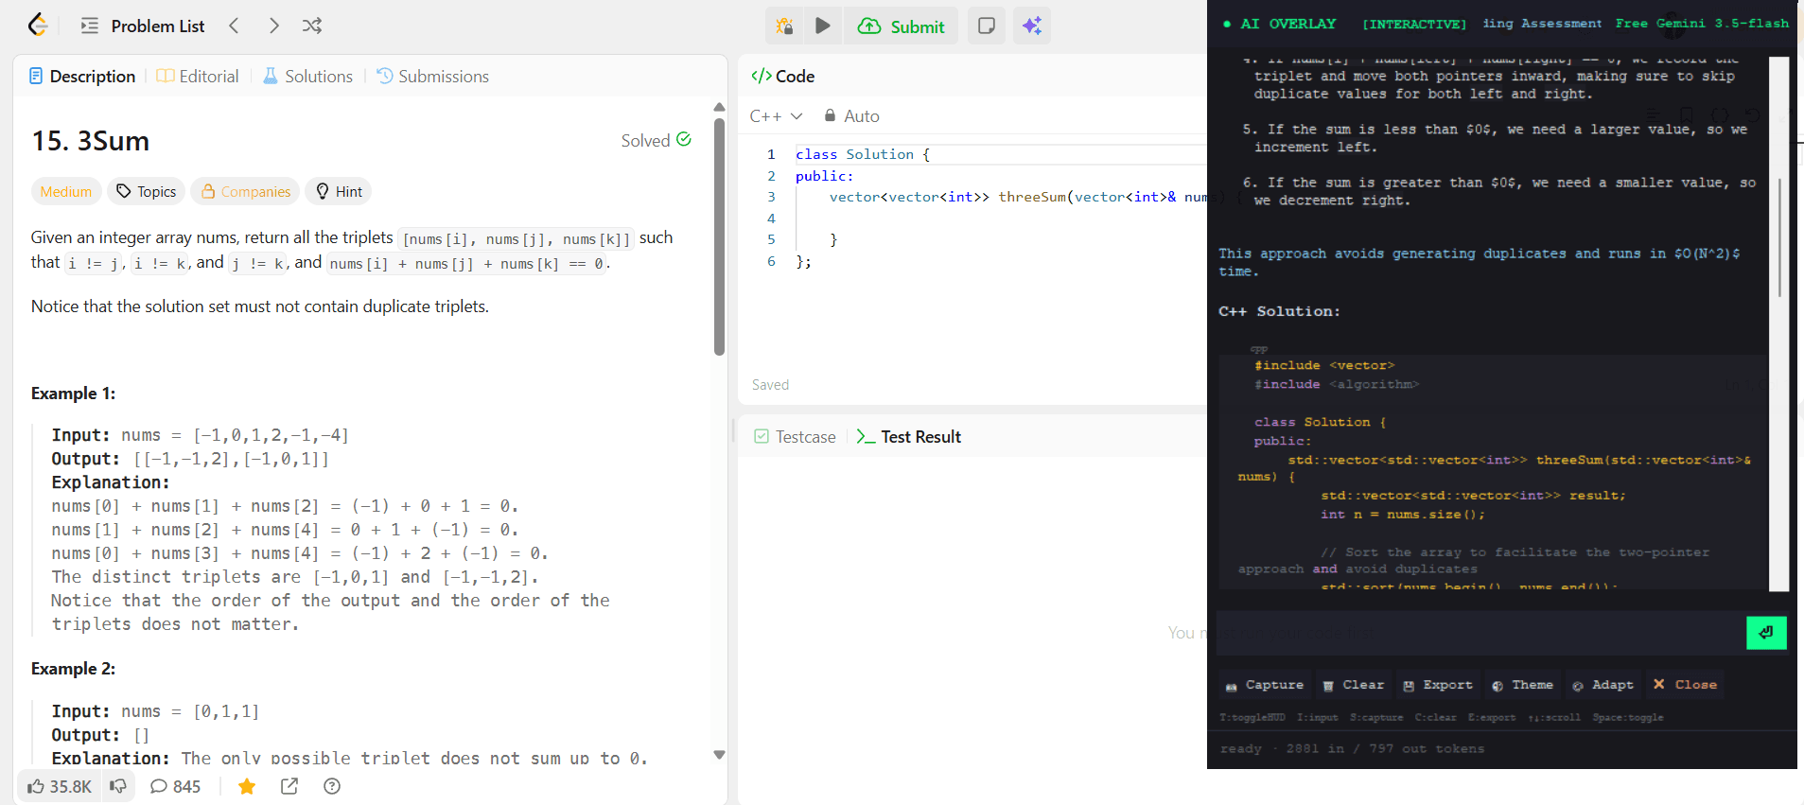Click Theme in the AI overlay
Image resolution: width=1804 pixels, height=805 pixels.
pos(1522,685)
